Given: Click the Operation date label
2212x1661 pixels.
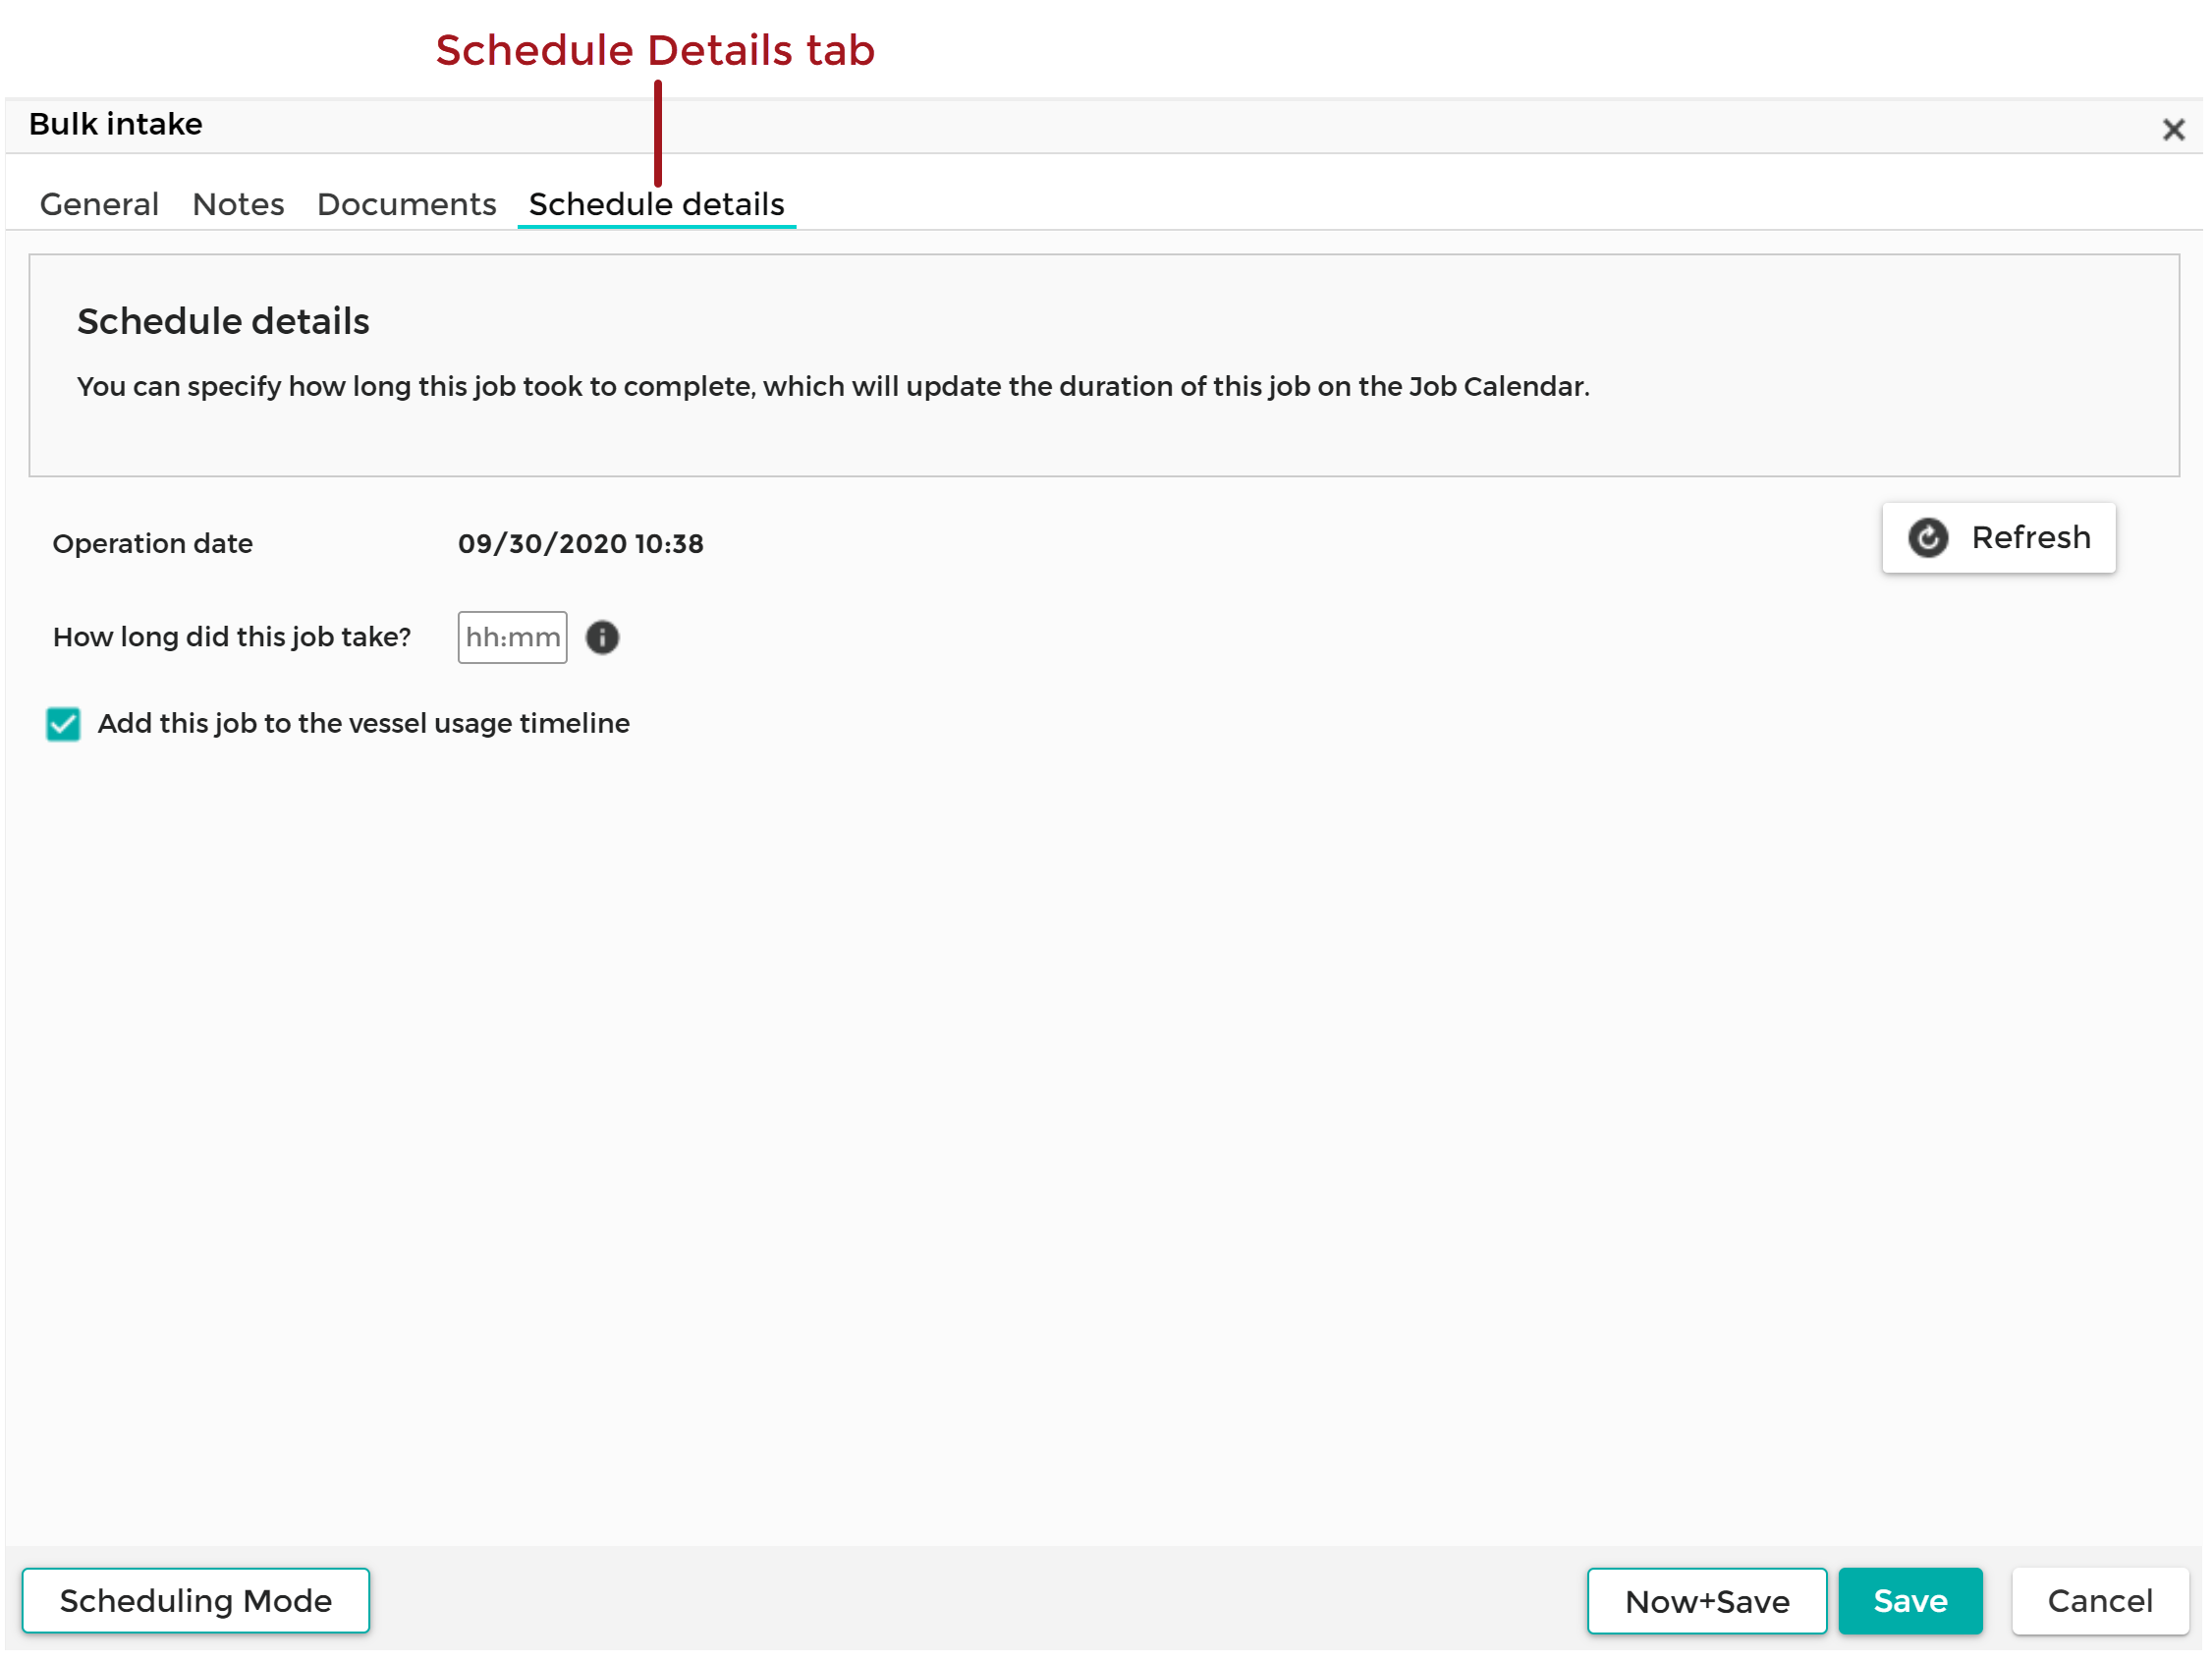Looking at the screenshot, I should (153, 544).
